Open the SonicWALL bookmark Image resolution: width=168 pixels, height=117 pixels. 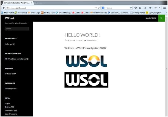[118, 13]
